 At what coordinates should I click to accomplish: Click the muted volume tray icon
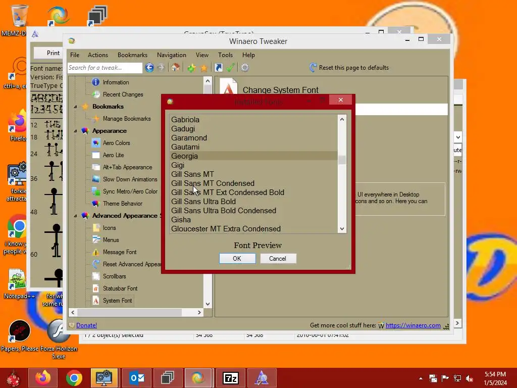tap(470, 378)
